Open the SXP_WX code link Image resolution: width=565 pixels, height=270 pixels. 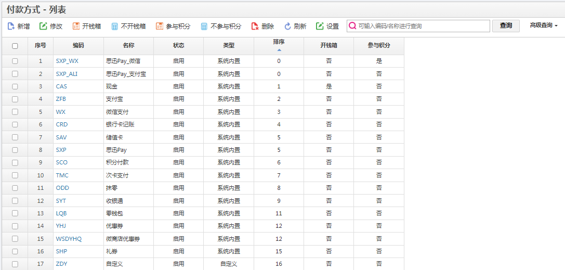tap(67, 61)
